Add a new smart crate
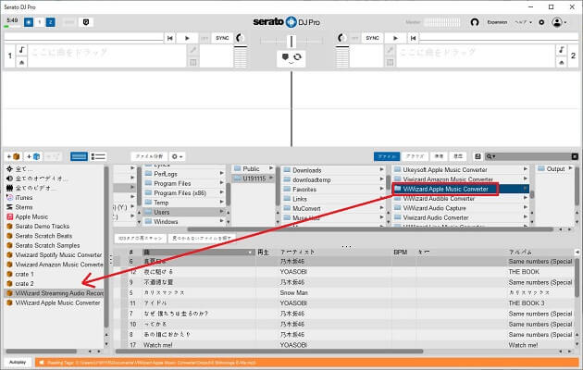Screen dimensions: 583x370 point(33,156)
